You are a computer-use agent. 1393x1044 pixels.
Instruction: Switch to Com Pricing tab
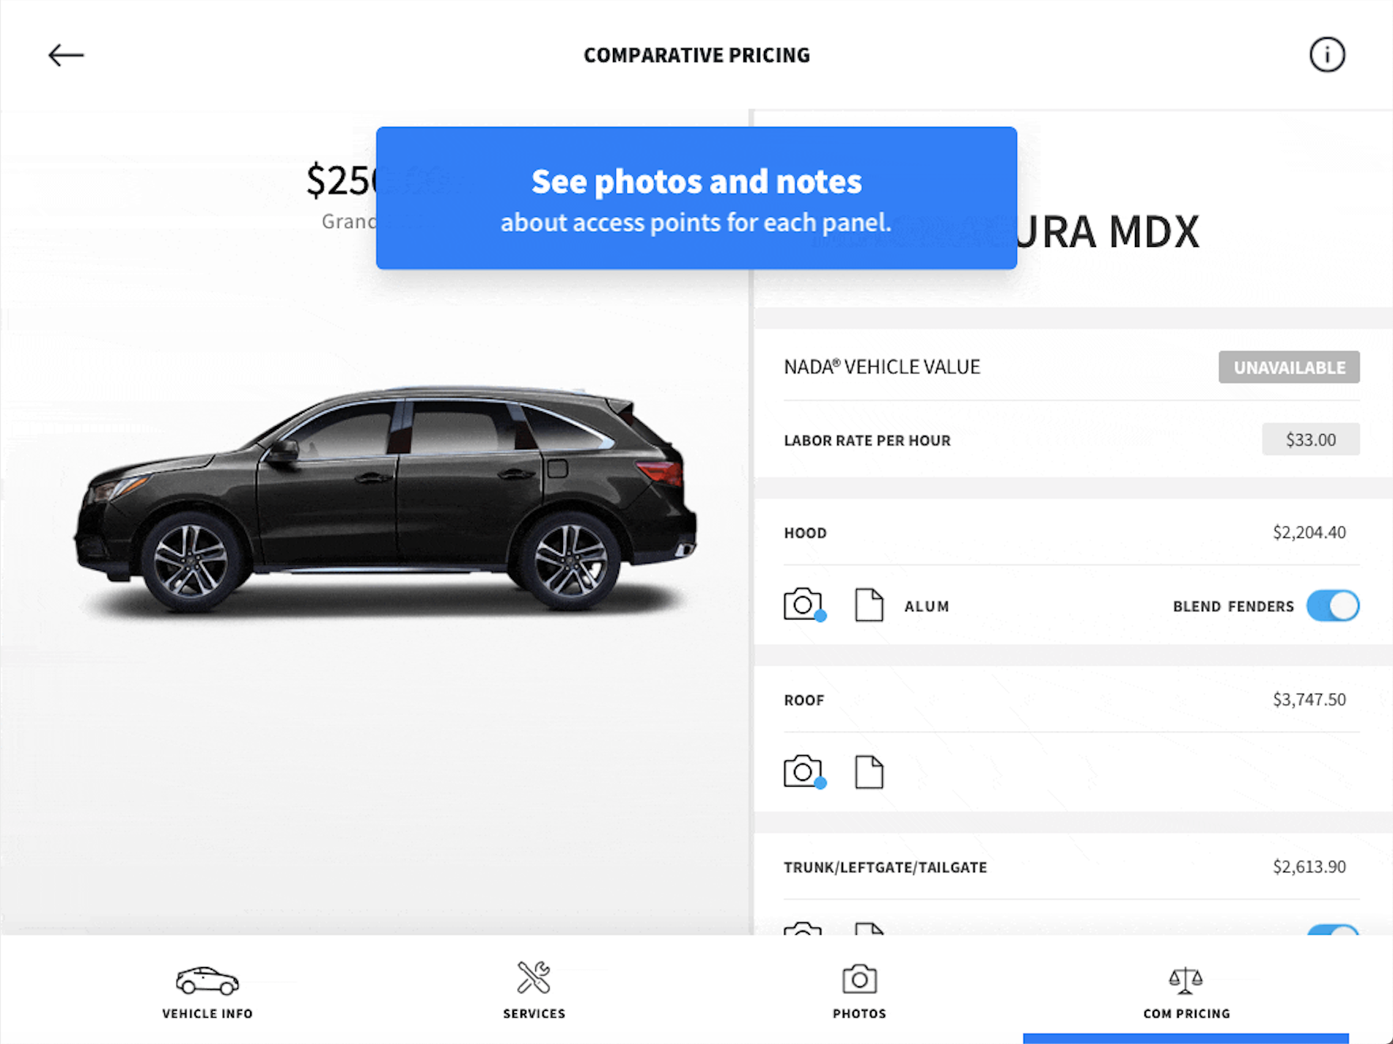(1186, 992)
